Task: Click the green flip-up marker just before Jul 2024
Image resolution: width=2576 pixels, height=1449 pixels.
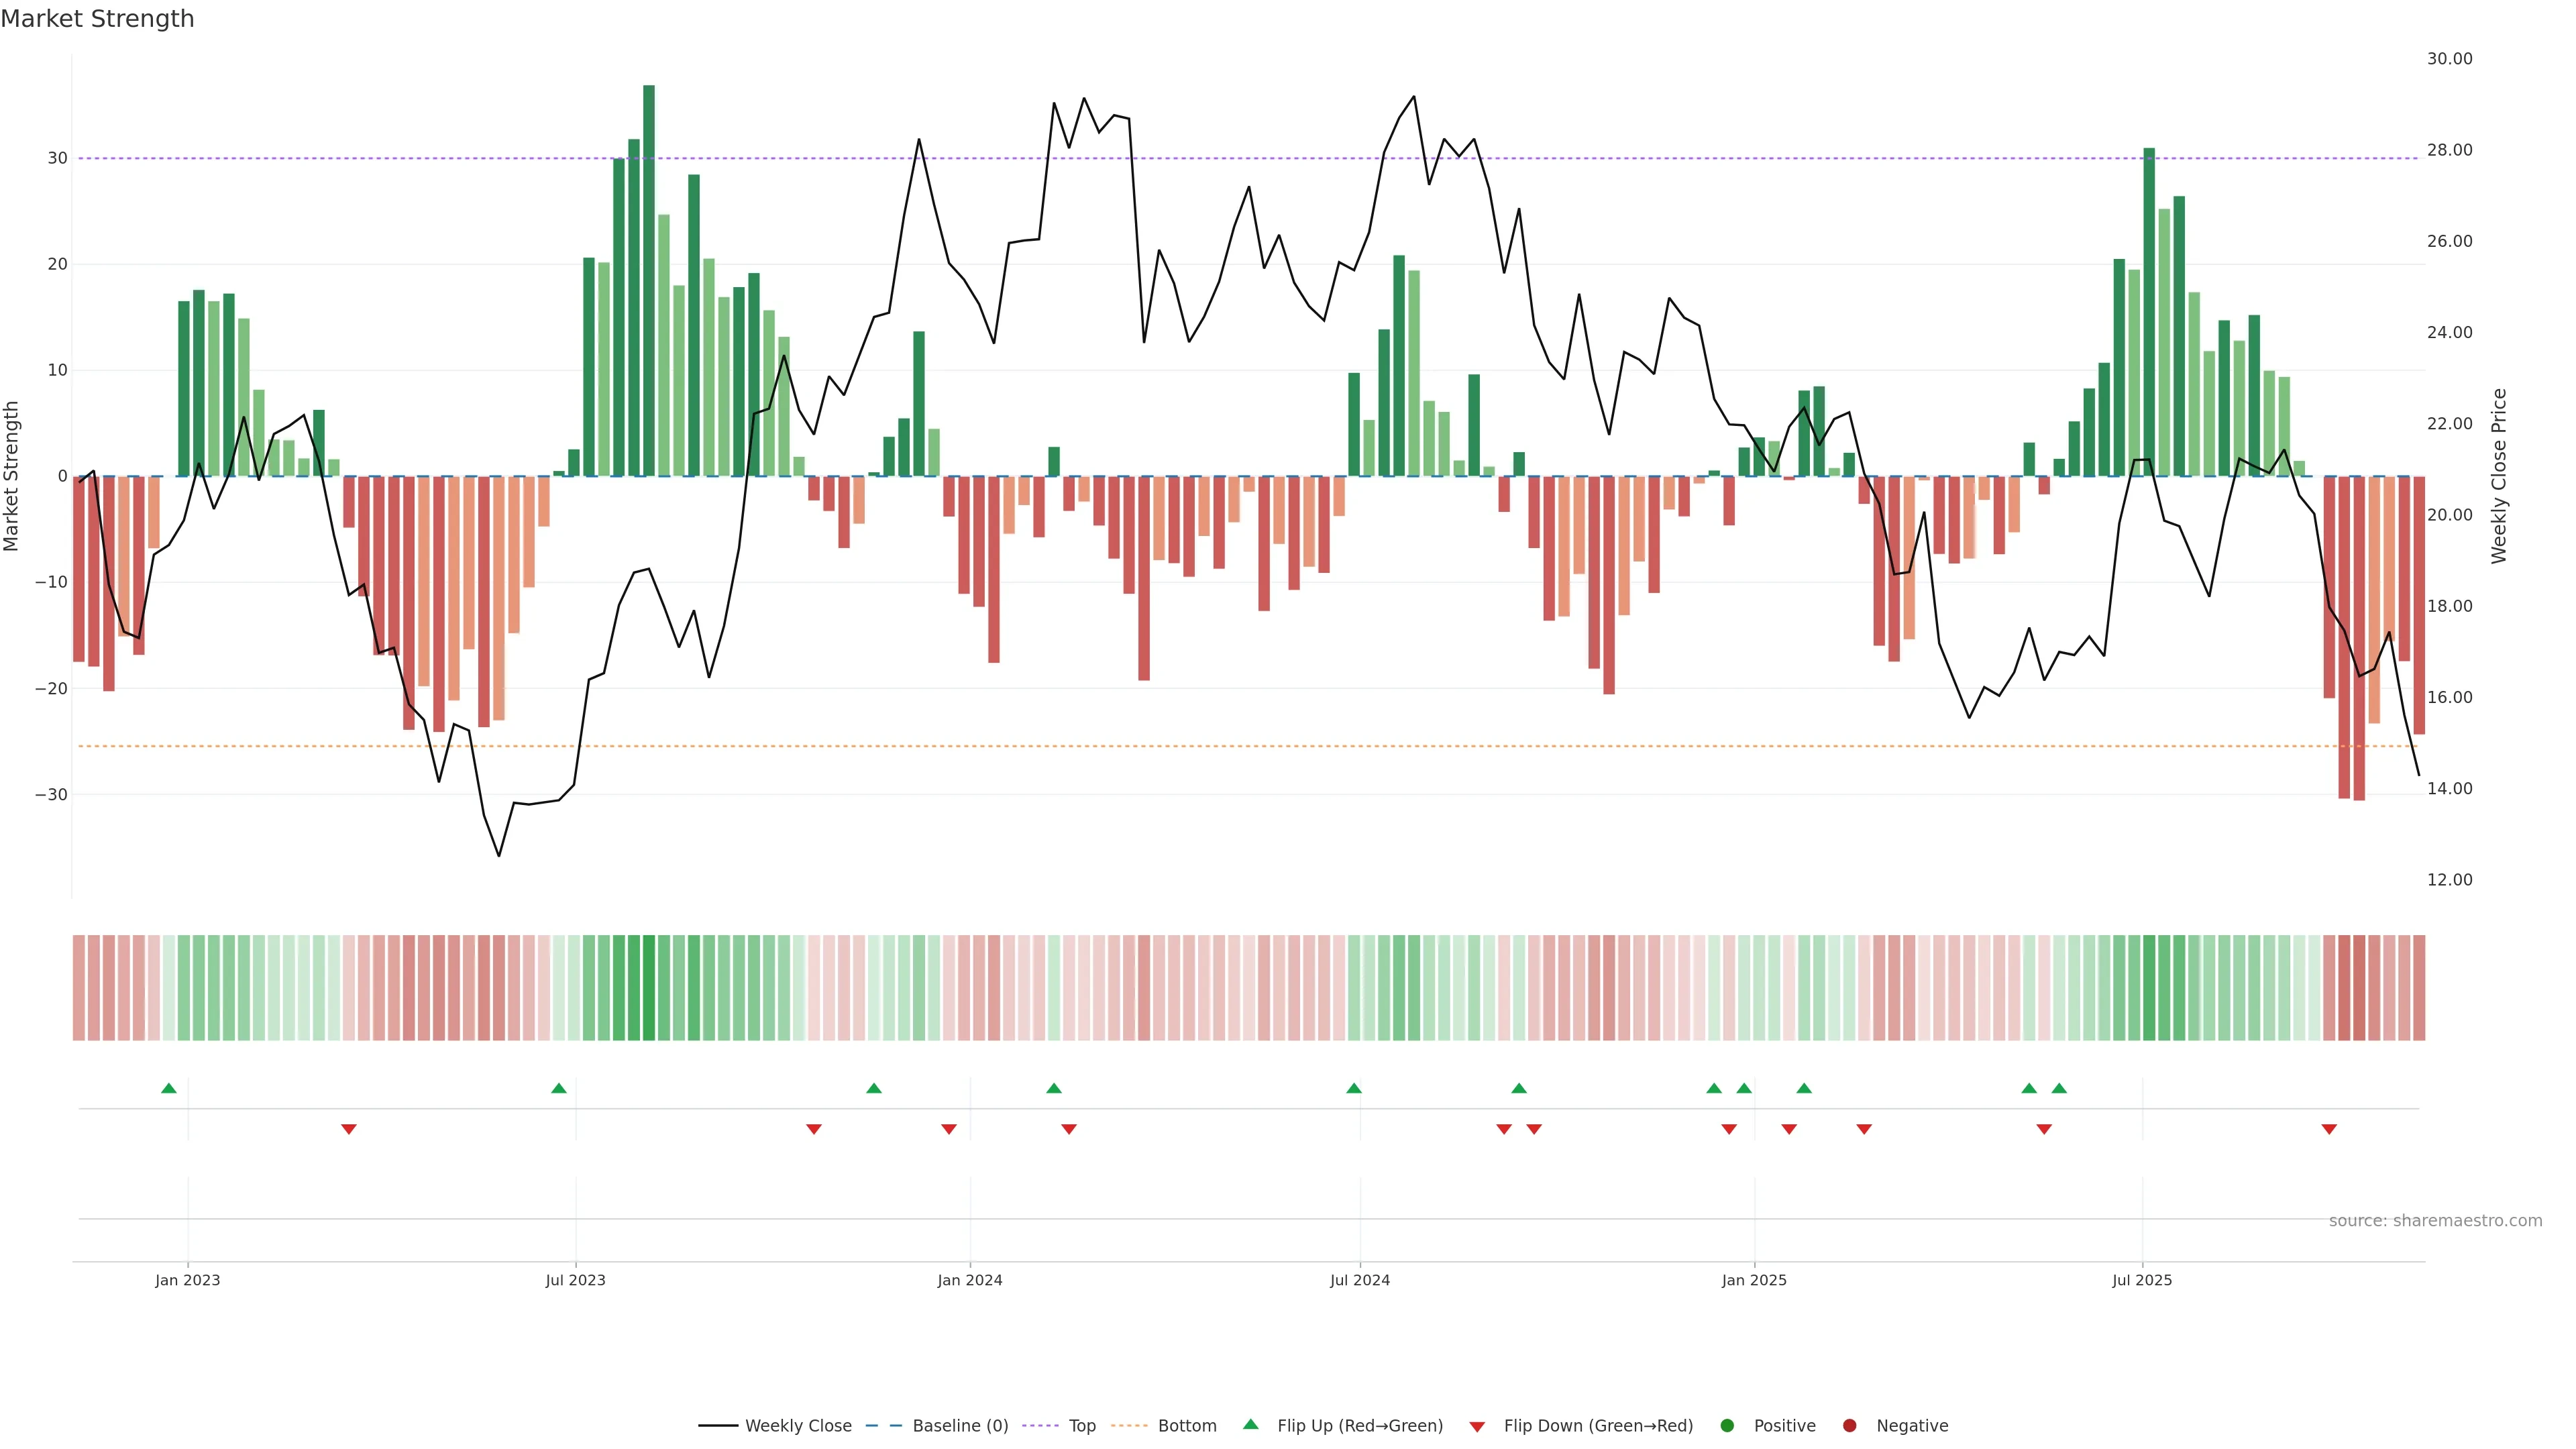Action: click(1354, 1088)
